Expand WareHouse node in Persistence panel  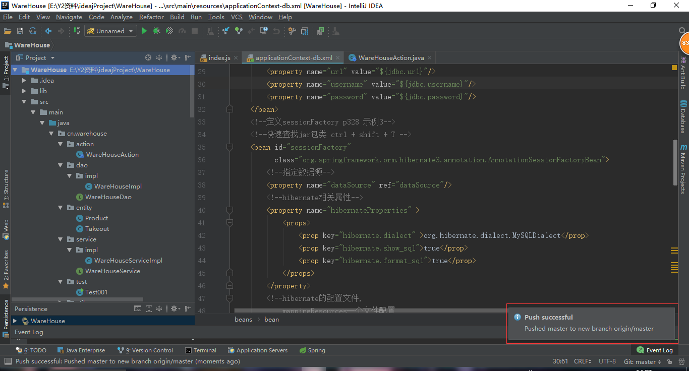click(x=15, y=321)
